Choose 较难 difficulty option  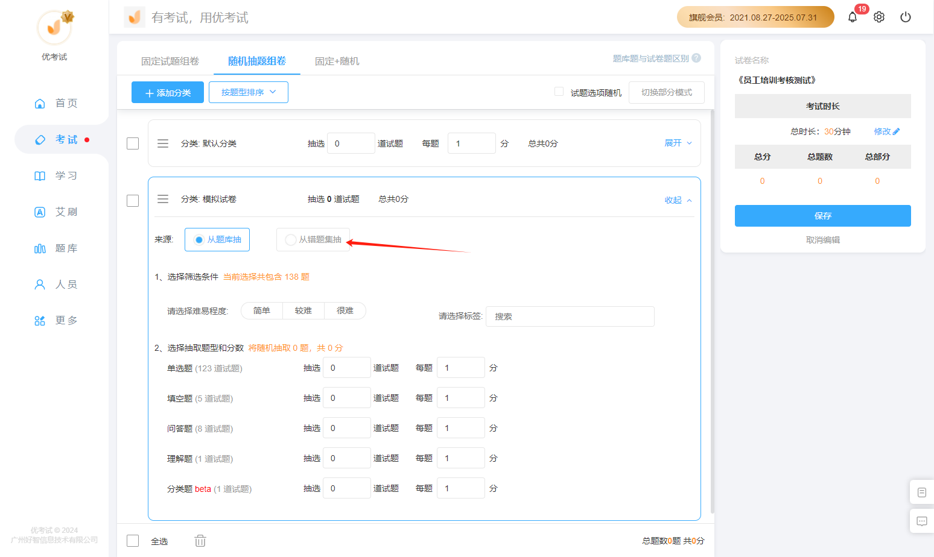click(303, 310)
